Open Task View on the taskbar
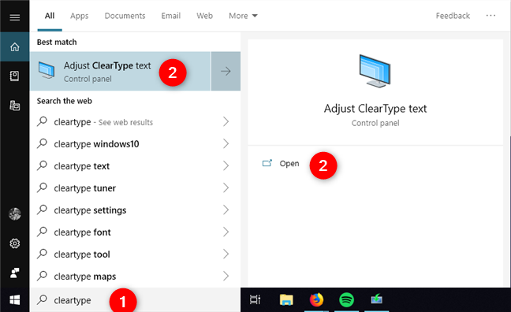The image size is (511, 312). [255, 299]
